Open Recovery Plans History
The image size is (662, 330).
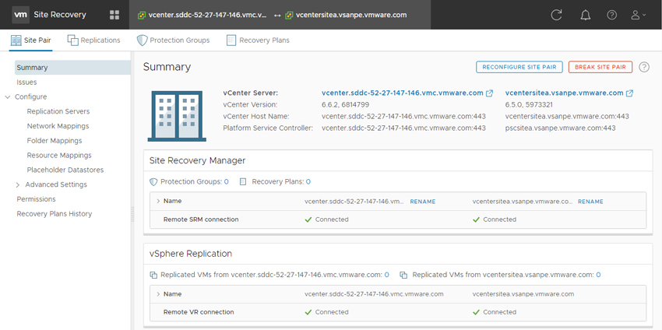tap(54, 214)
